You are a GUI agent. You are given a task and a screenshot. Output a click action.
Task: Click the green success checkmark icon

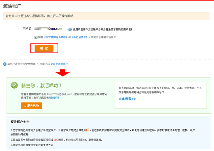point(14,85)
